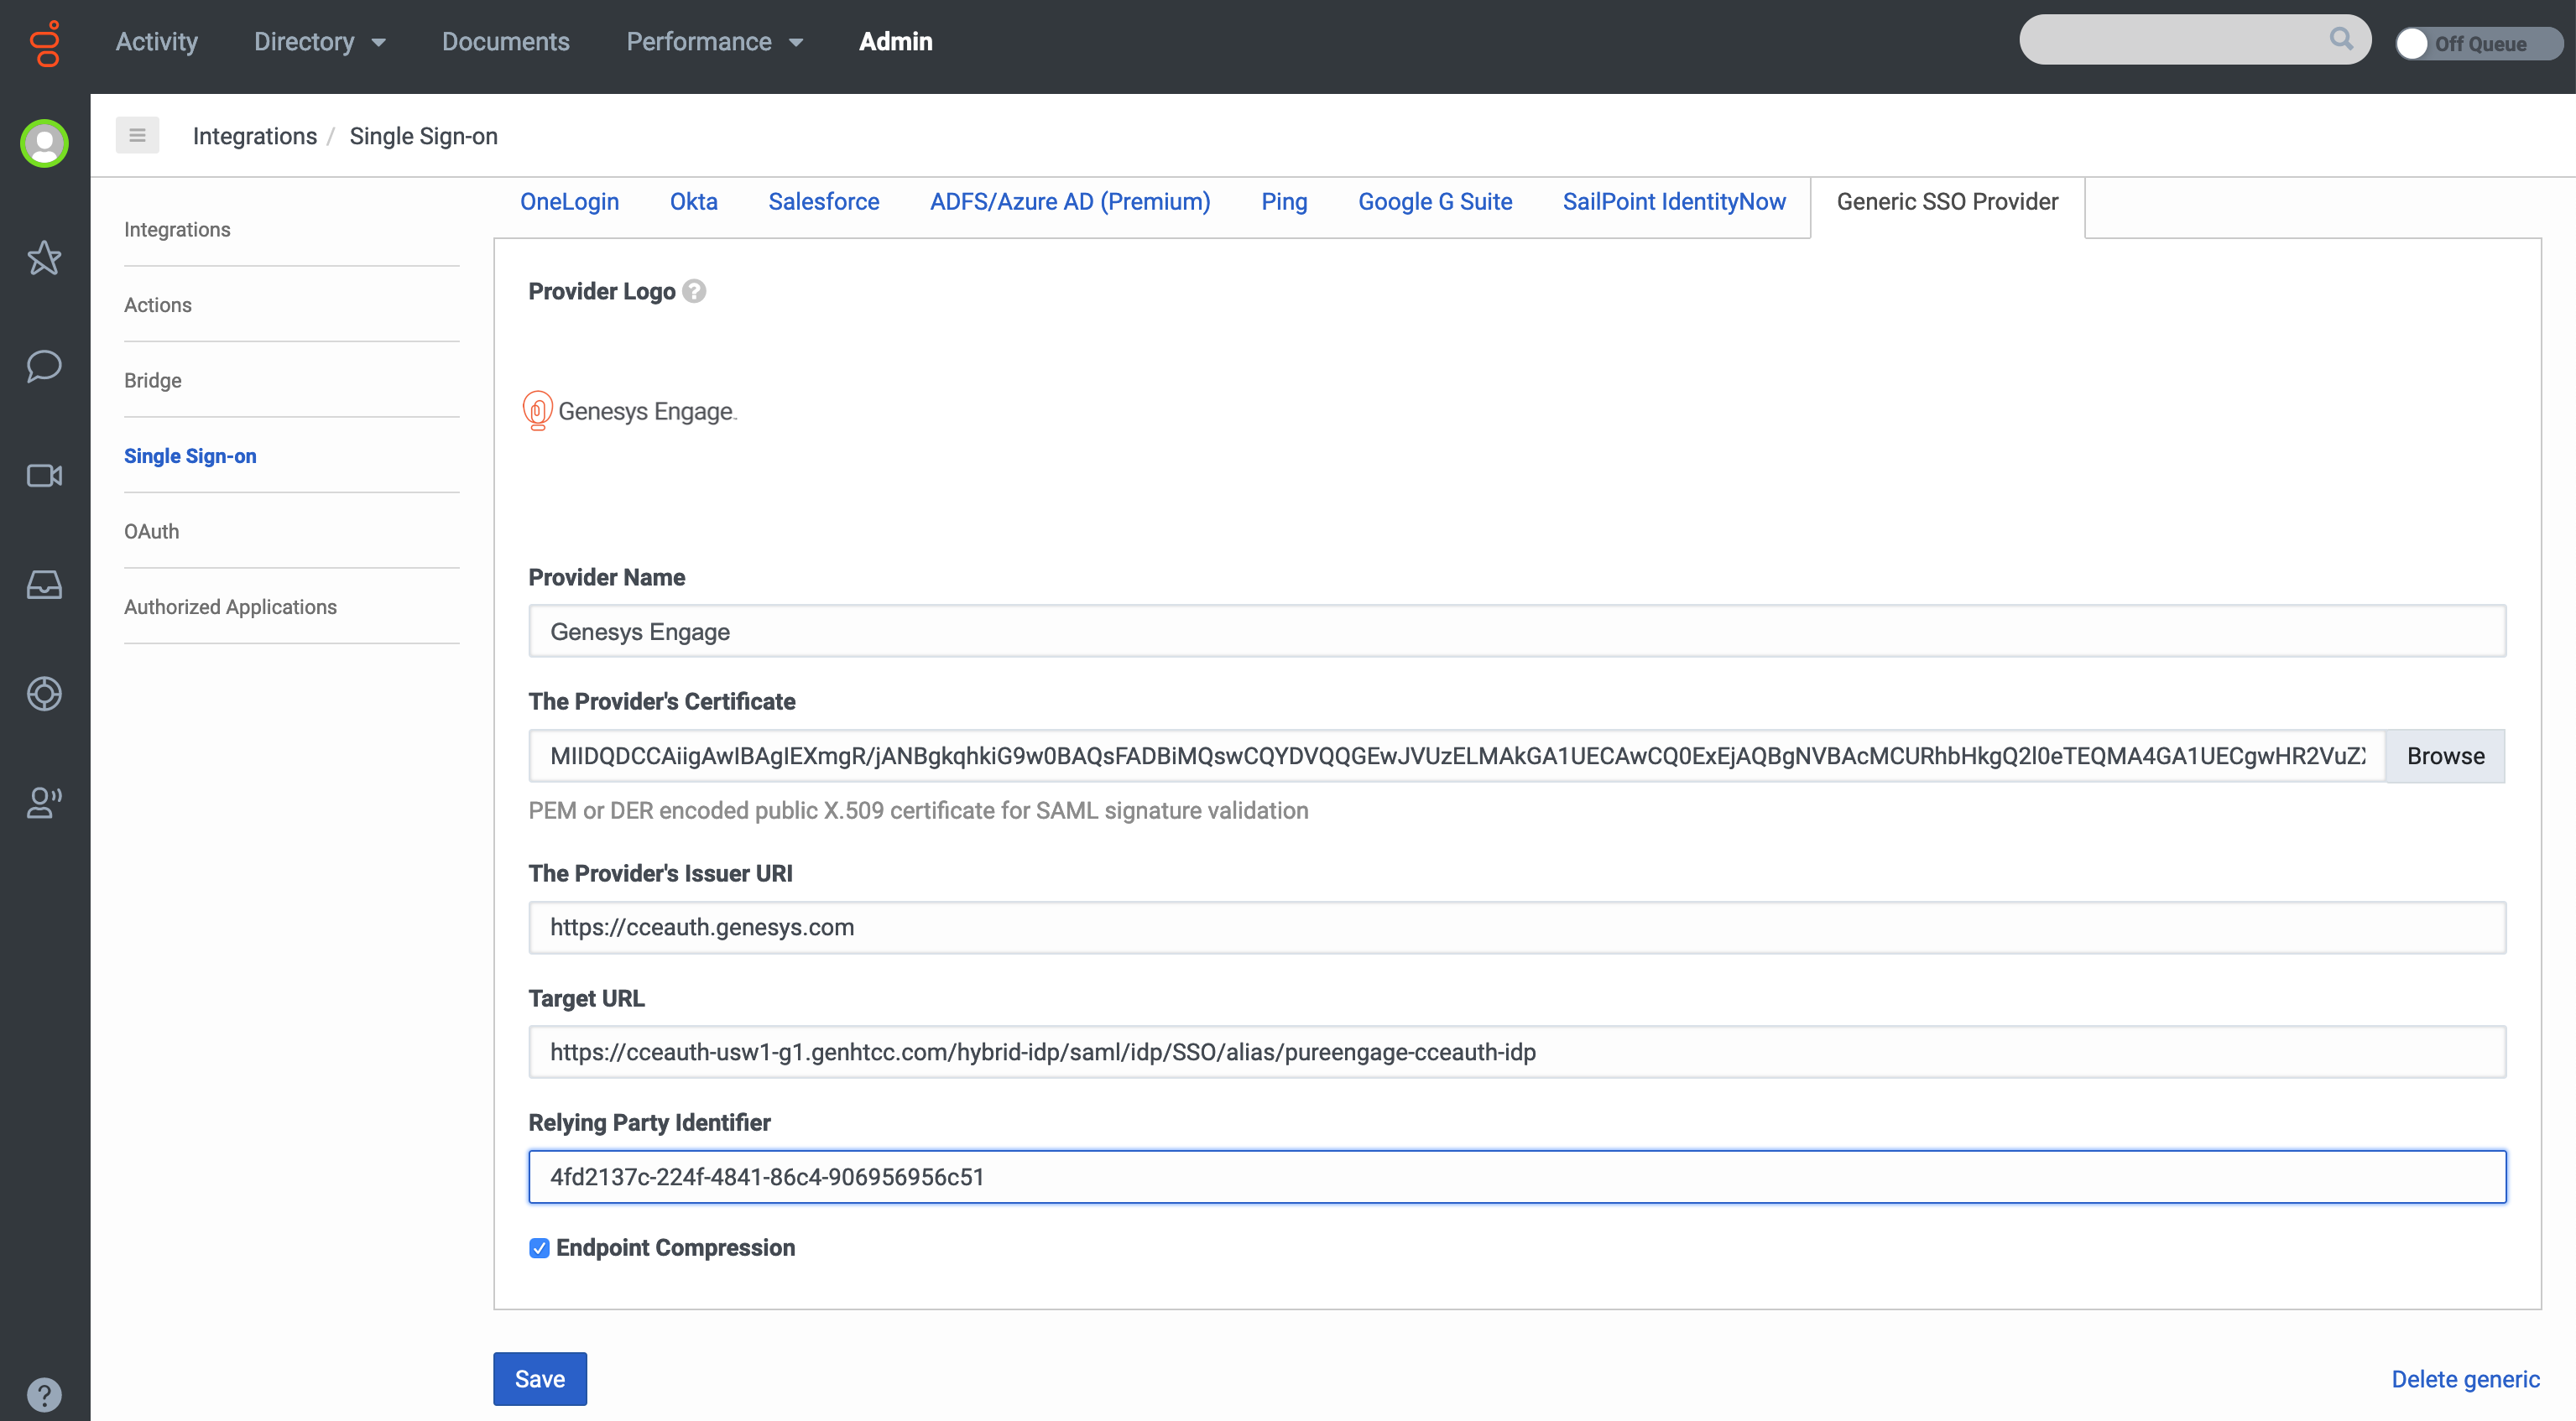The width and height of the screenshot is (2576, 1421).
Task: Open Integrations in the side menu
Action: point(177,230)
